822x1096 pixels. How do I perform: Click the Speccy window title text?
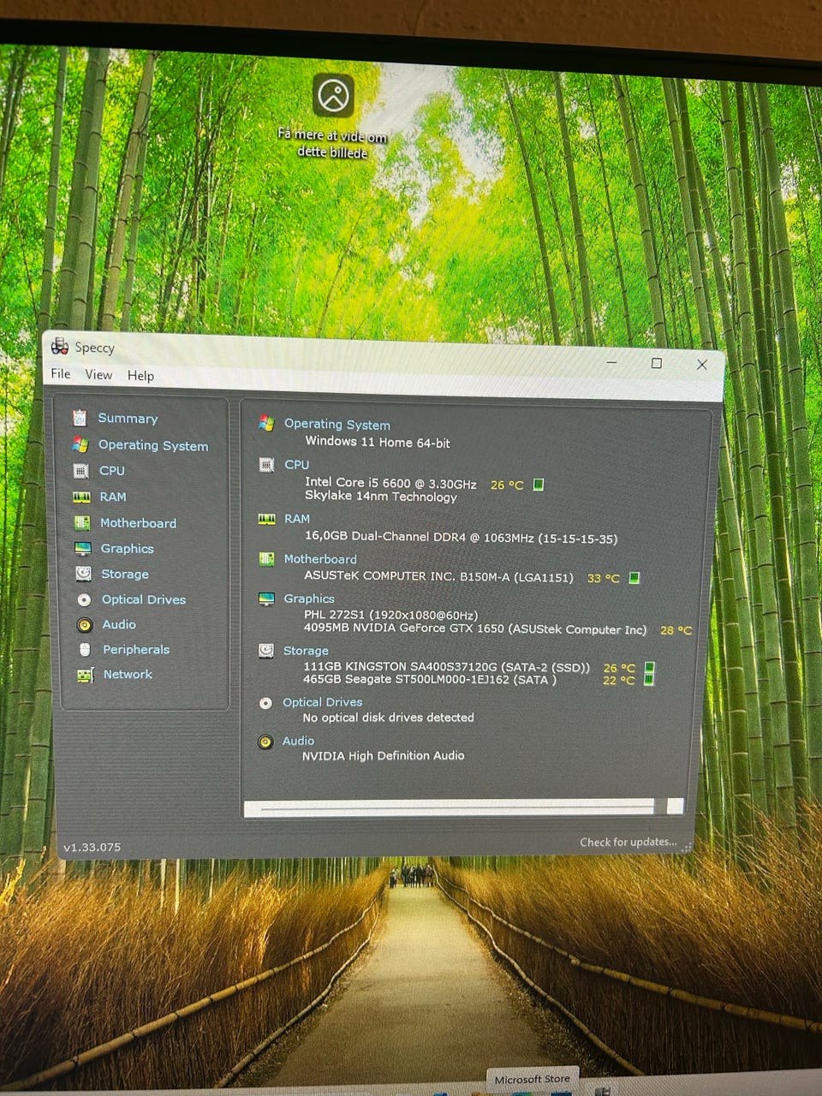tap(94, 348)
